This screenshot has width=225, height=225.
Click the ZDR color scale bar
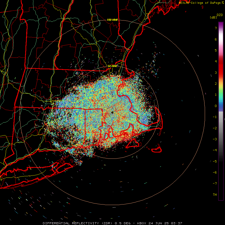pyautogui.click(x=221, y=111)
